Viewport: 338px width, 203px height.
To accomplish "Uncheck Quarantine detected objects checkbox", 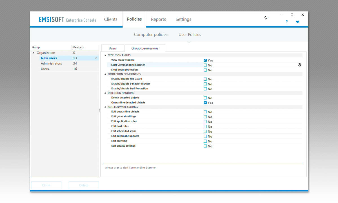I will pyautogui.click(x=205, y=103).
